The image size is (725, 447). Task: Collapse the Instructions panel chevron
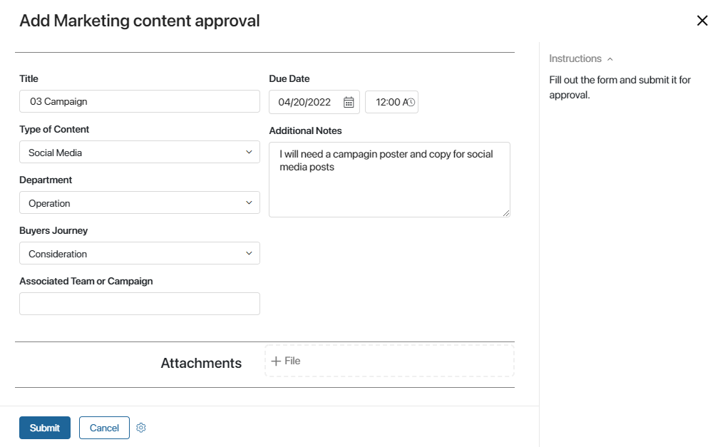point(610,59)
